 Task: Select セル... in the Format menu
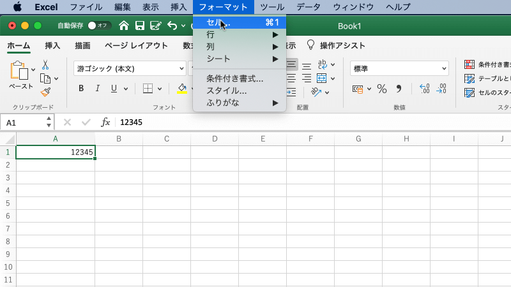[x=240, y=22]
